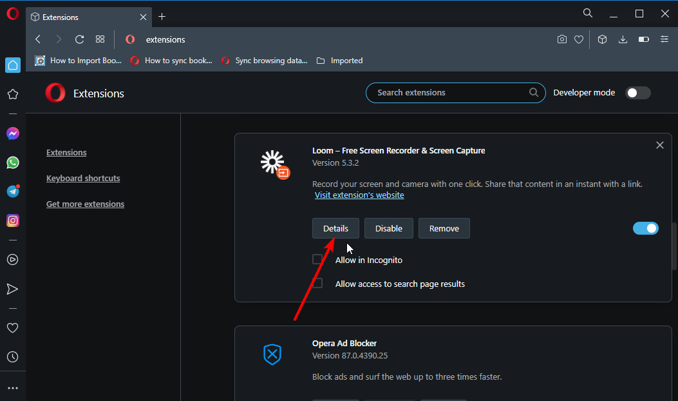Open the Imported bookmarks folder
678x401 pixels.
[x=339, y=61]
